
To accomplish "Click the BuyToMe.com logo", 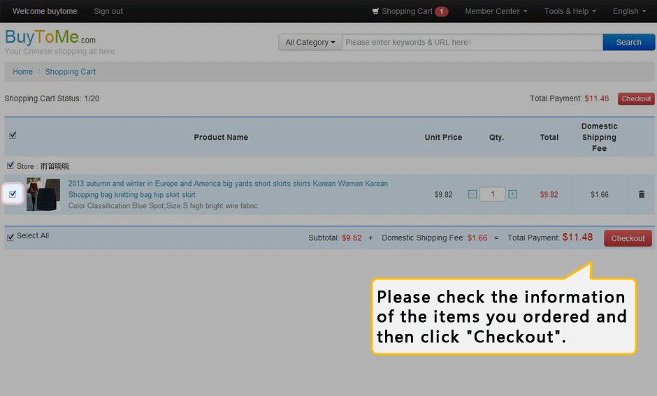I will [50, 38].
